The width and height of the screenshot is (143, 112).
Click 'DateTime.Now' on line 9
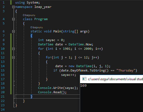(x=80, y=44)
